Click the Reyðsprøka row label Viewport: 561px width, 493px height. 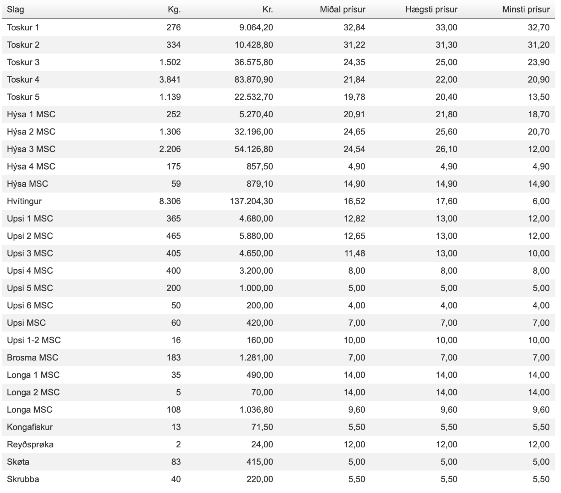click(x=30, y=444)
